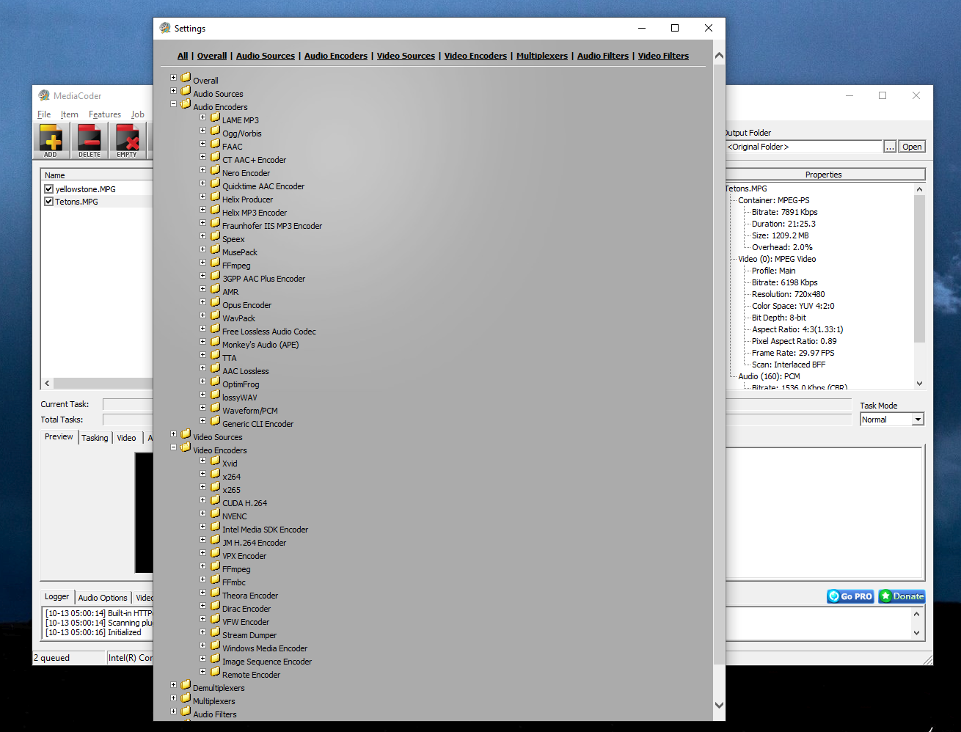Click the file list horizontal scrollbar
Screen dimensions: 961x732
coord(98,383)
